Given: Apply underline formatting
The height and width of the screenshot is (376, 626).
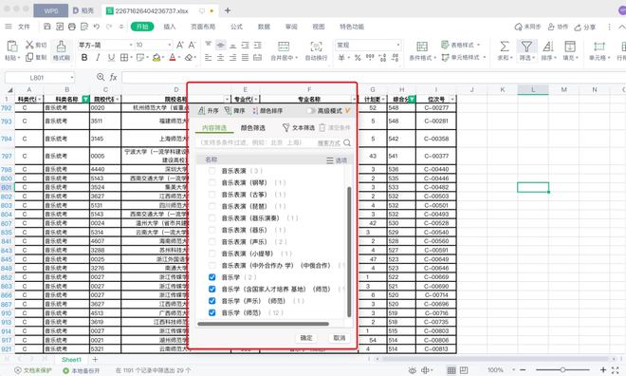Looking at the screenshot, I should tap(111, 58).
